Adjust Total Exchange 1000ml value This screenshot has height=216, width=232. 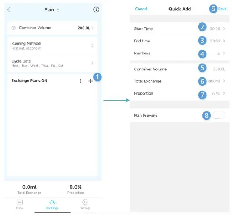214,81
